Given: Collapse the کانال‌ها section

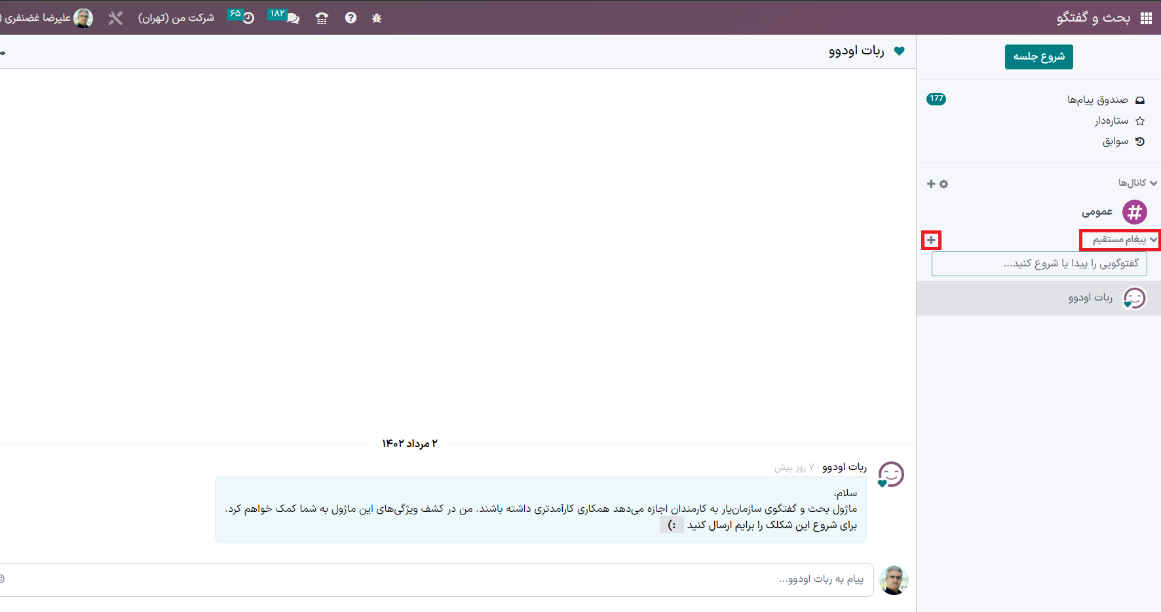Looking at the screenshot, I should 1137,183.
